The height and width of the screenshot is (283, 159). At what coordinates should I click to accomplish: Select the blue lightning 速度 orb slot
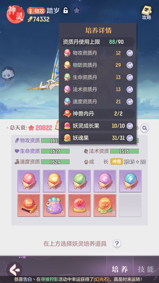tap(130, 181)
